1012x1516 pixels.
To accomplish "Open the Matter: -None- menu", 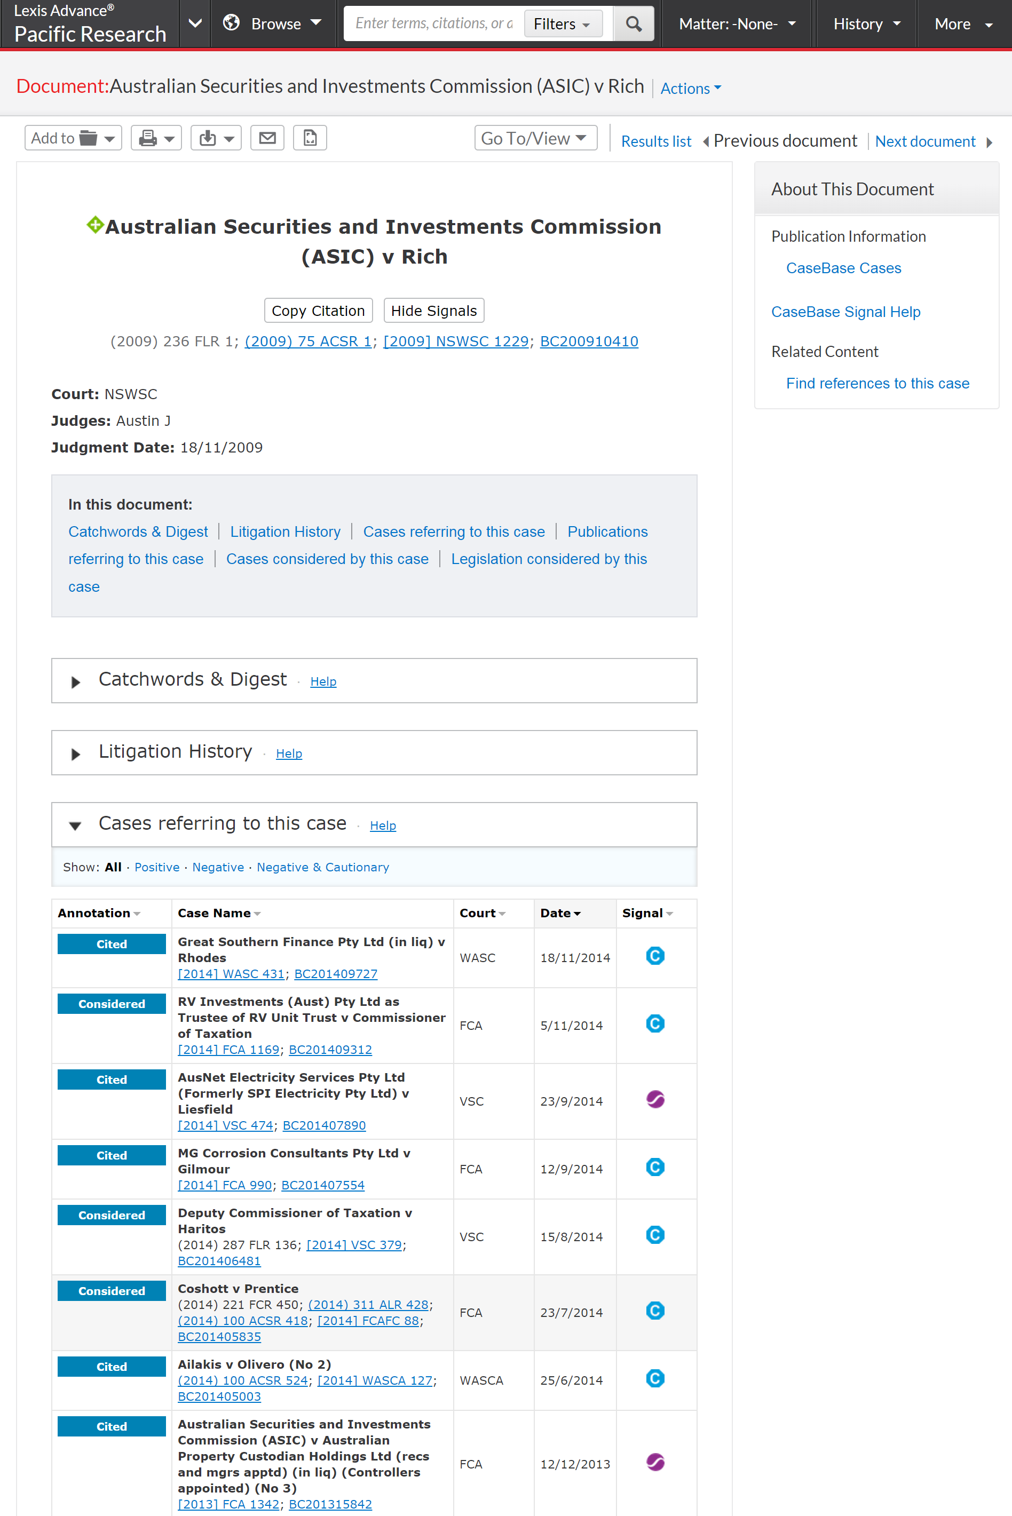I will pyautogui.click(x=737, y=24).
